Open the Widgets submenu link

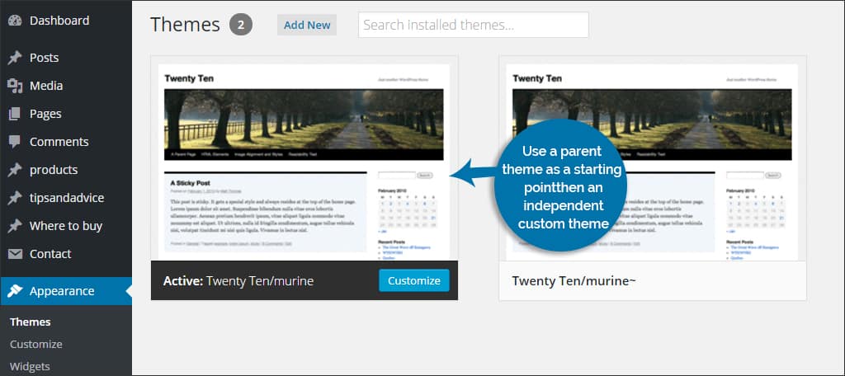click(30, 367)
